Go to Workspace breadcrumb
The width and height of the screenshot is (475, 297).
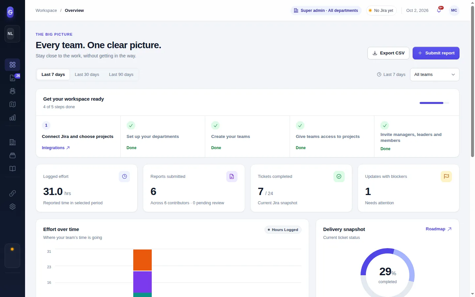coord(46,11)
